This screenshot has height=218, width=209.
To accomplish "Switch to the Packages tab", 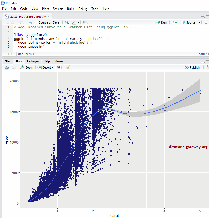I will (x=33, y=61).
